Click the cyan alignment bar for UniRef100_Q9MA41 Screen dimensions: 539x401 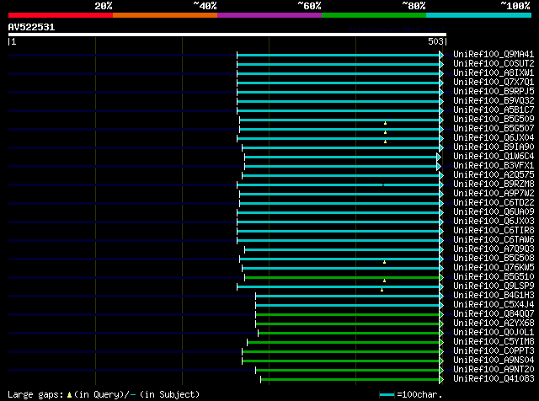click(x=339, y=55)
